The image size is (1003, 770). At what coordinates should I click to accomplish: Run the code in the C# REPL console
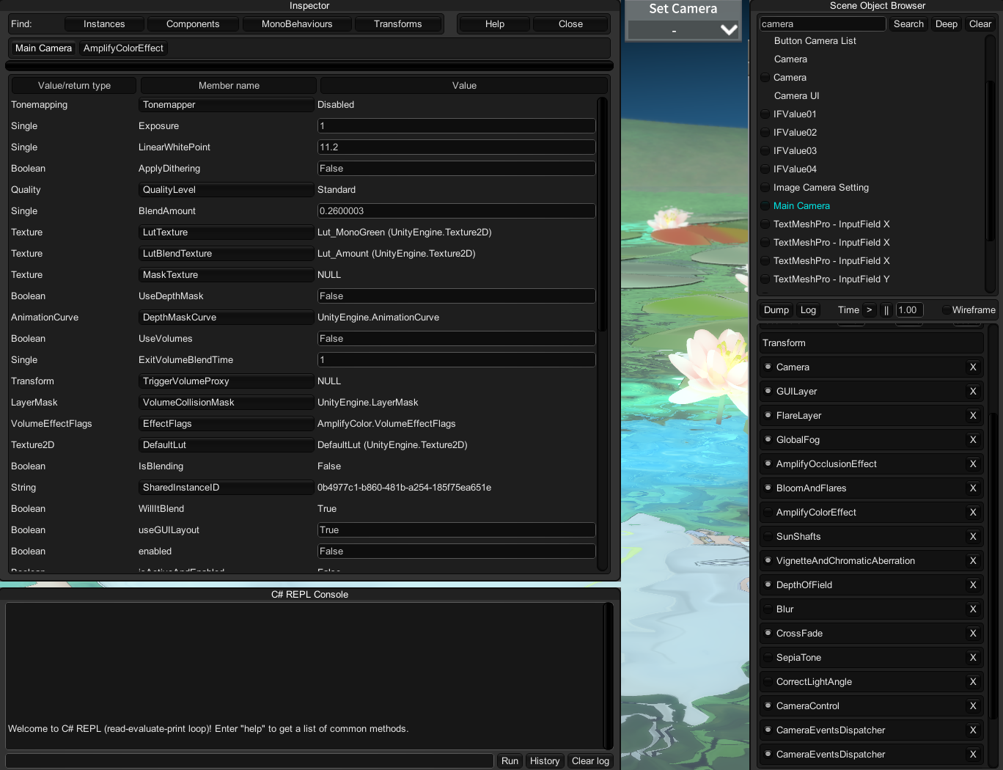coord(510,760)
